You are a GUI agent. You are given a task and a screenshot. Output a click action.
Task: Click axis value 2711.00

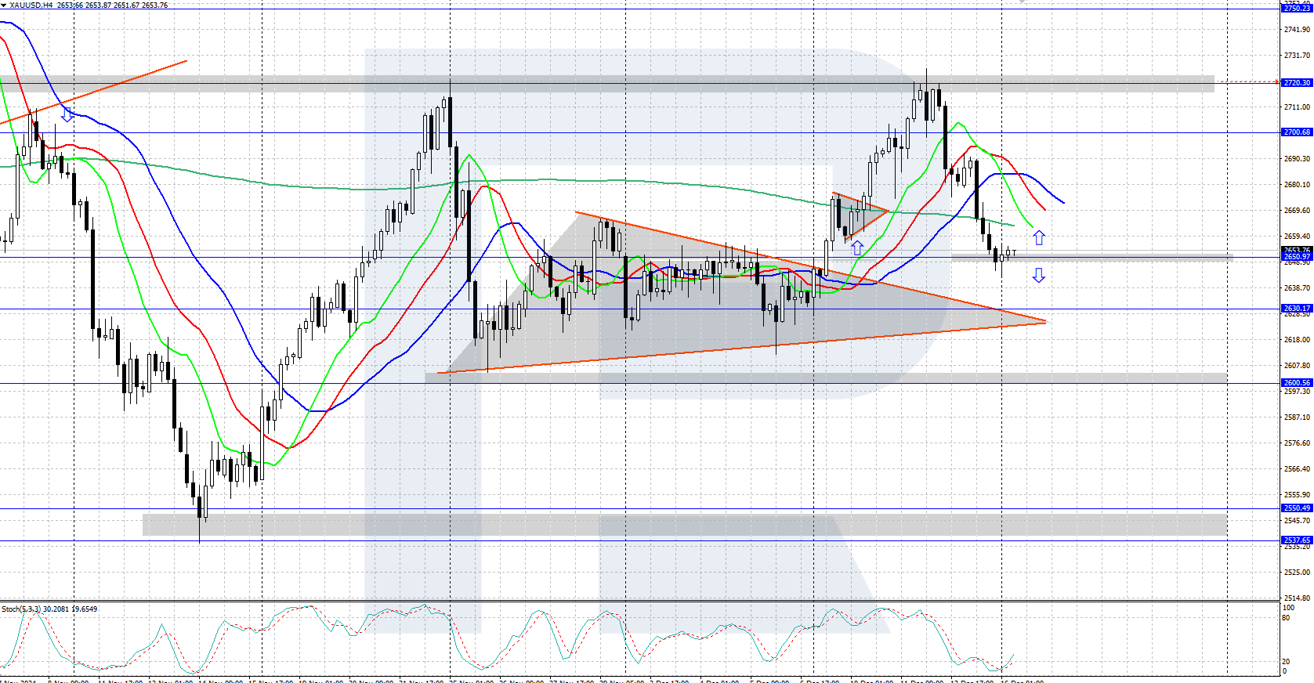pyautogui.click(x=1297, y=107)
